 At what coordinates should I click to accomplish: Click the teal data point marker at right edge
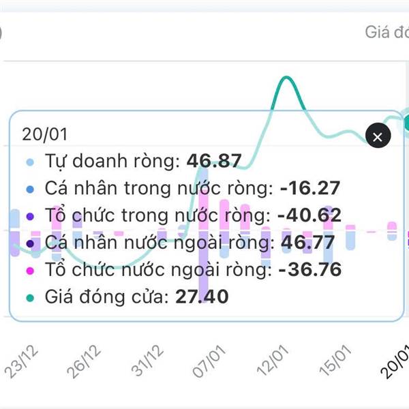coord(406,122)
